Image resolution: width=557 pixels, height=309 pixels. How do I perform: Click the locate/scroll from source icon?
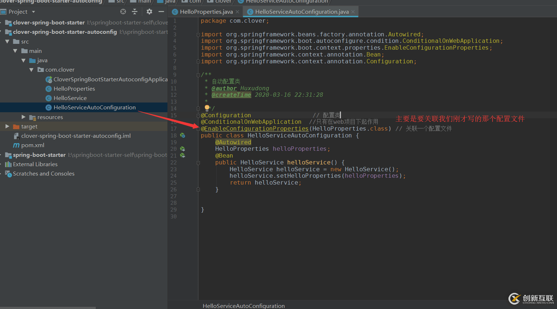[123, 12]
